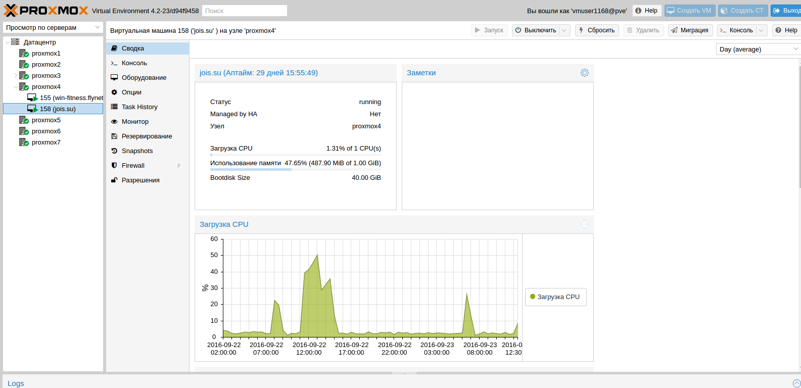Click the Backup floppy disk icon
This screenshot has height=388, width=801.
114,136
